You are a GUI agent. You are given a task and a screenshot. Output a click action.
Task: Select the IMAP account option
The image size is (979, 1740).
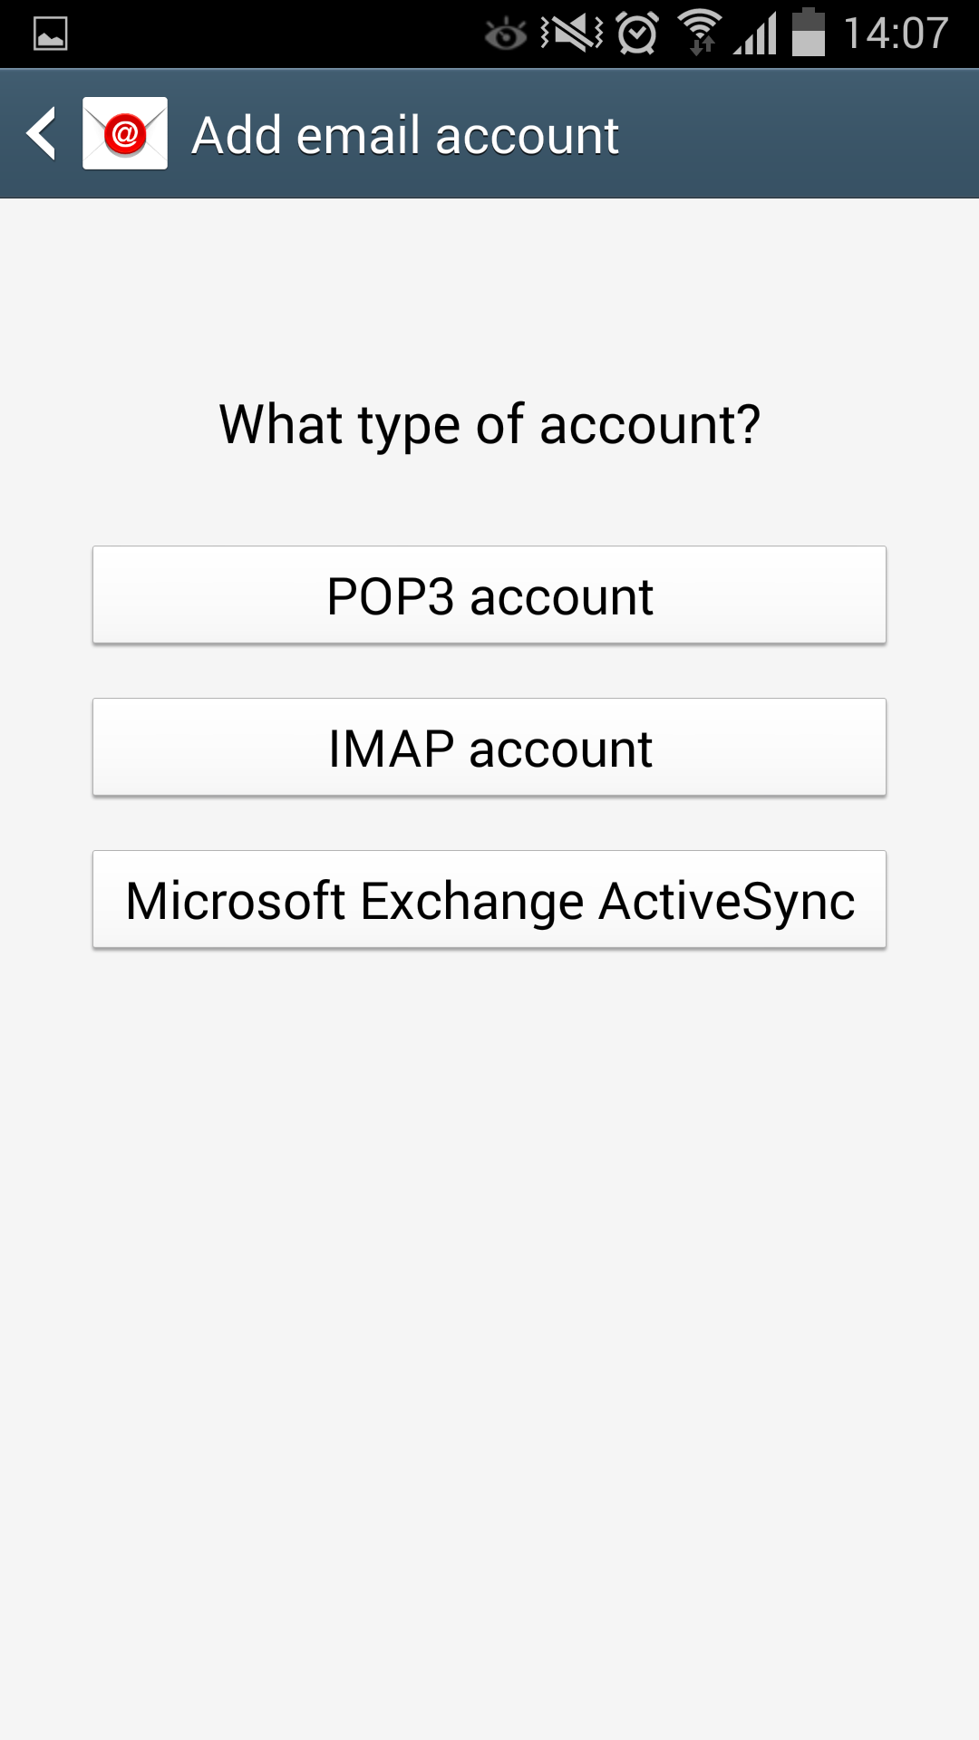[x=489, y=748]
